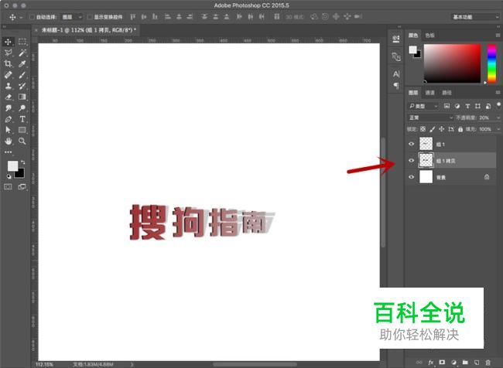Lock transparent pixels of layer

click(x=423, y=129)
